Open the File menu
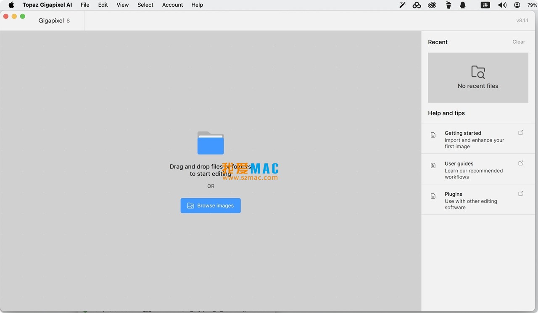Image resolution: width=538 pixels, height=313 pixels. tap(85, 5)
